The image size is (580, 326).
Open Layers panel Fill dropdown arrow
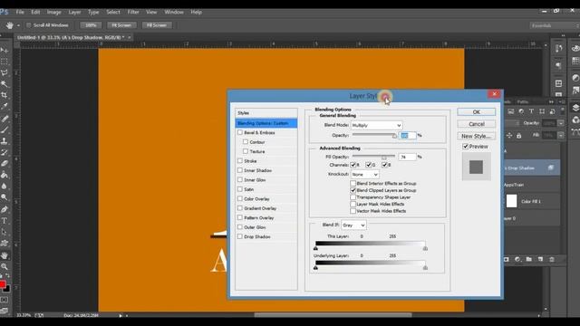click(561, 136)
